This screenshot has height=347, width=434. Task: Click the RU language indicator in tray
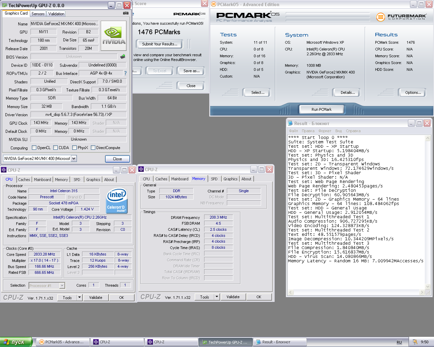[x=399, y=342]
